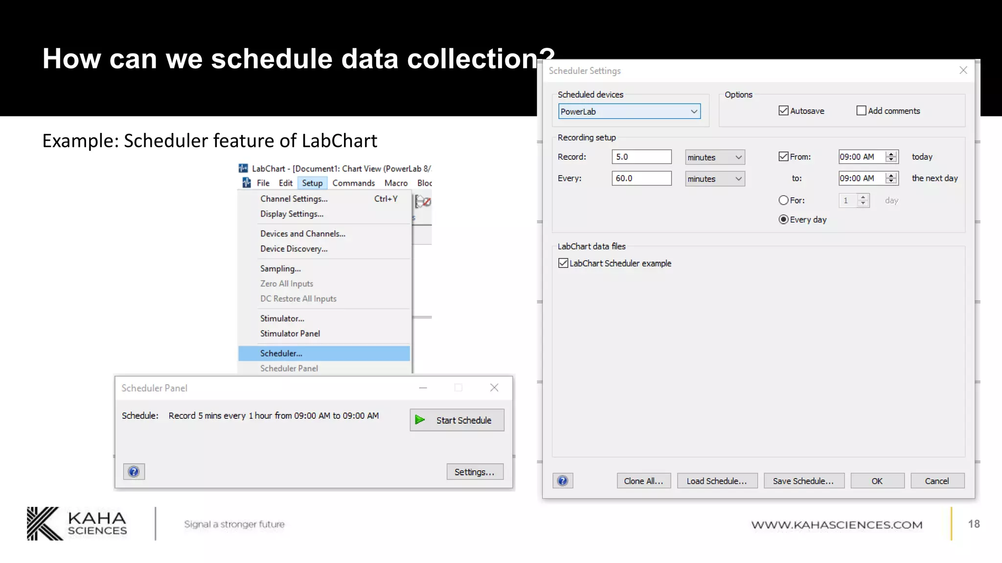Click toolbar icon with red cancel mark

pos(423,201)
